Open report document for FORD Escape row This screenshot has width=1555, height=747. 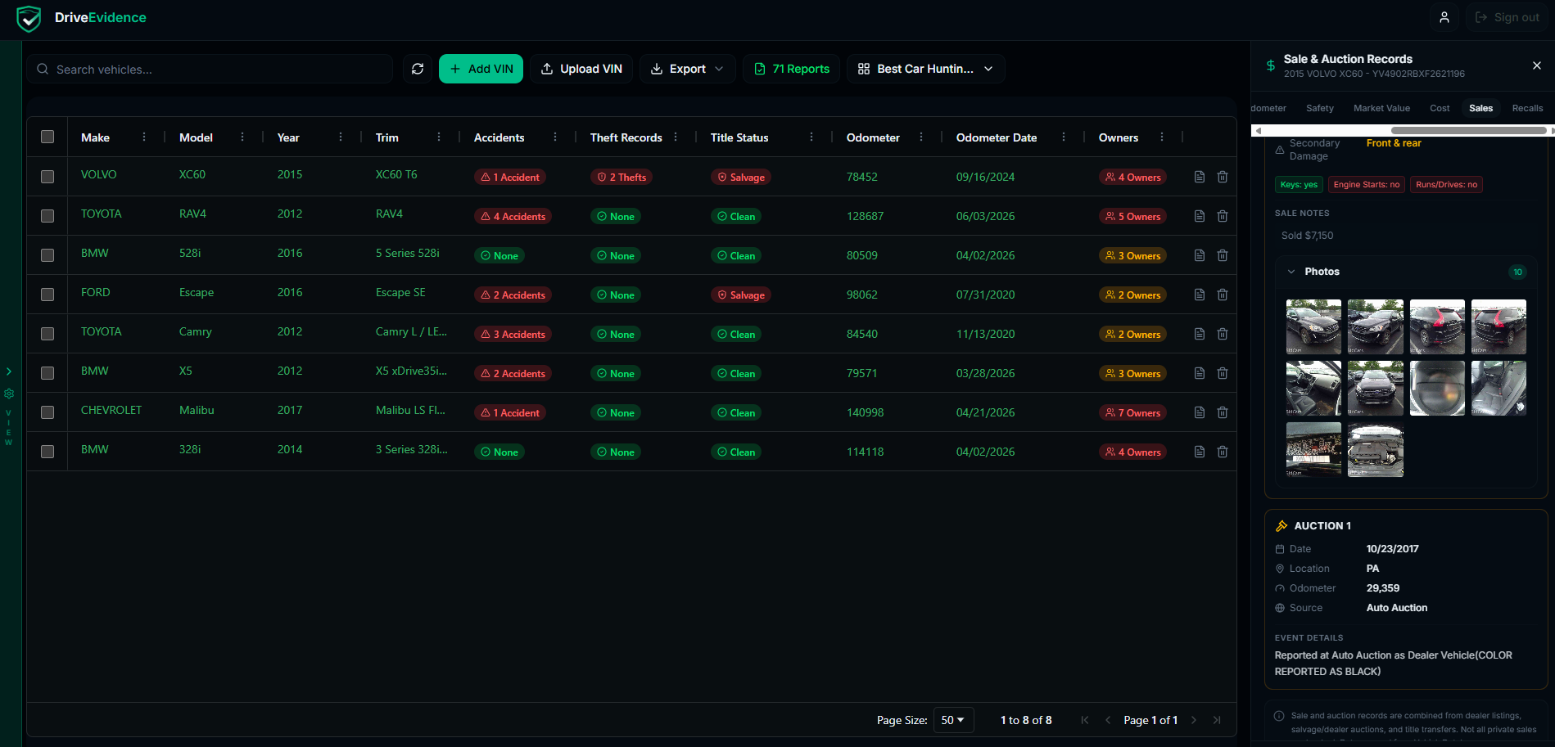coord(1200,295)
